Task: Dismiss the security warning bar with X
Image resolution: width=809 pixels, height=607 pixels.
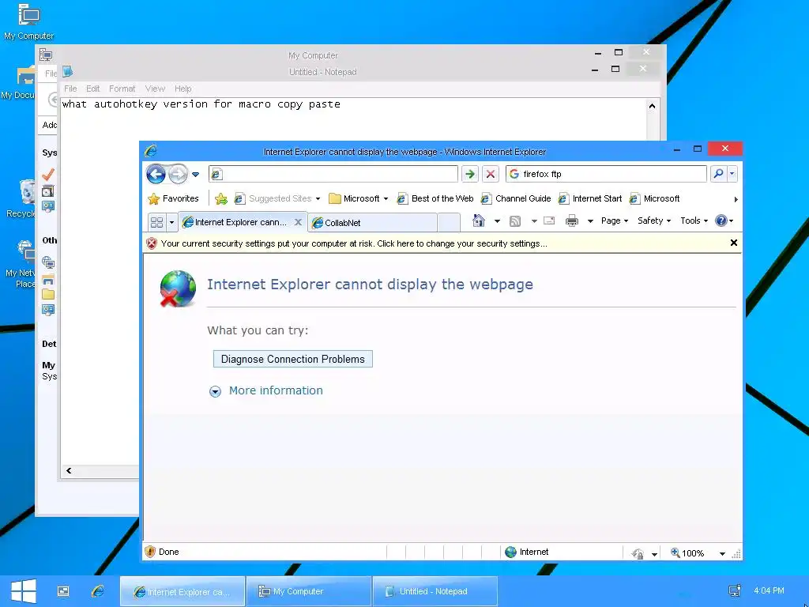Action: (x=734, y=243)
